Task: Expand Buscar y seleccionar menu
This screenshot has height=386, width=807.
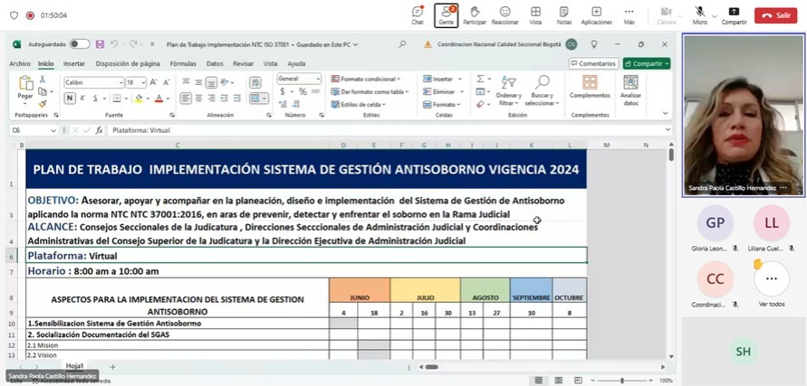Action: [x=542, y=91]
